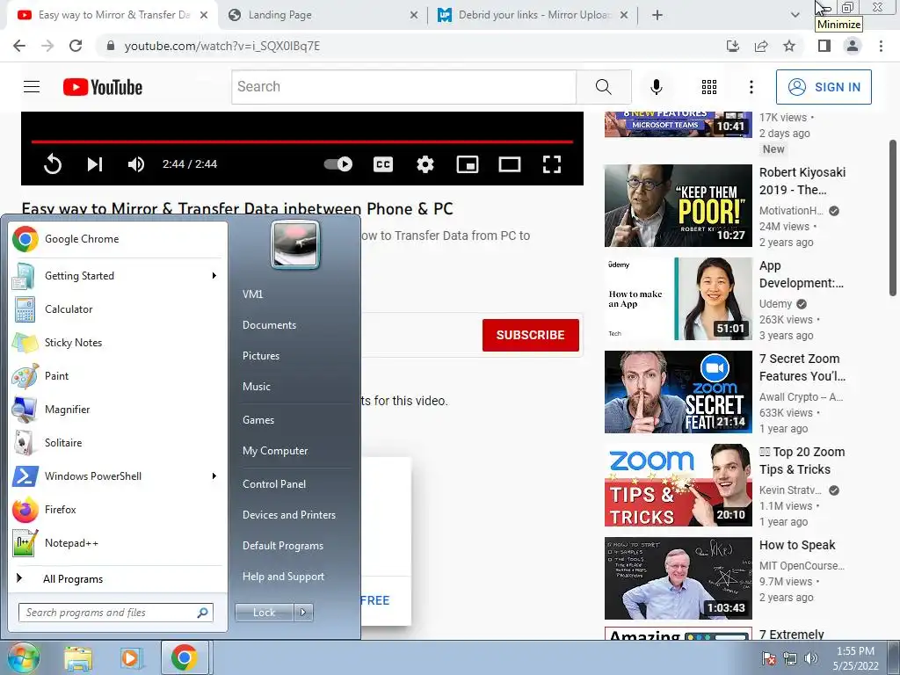The width and height of the screenshot is (900, 675).
Task: Open Action Center flag in system tray
Action: pos(768,658)
